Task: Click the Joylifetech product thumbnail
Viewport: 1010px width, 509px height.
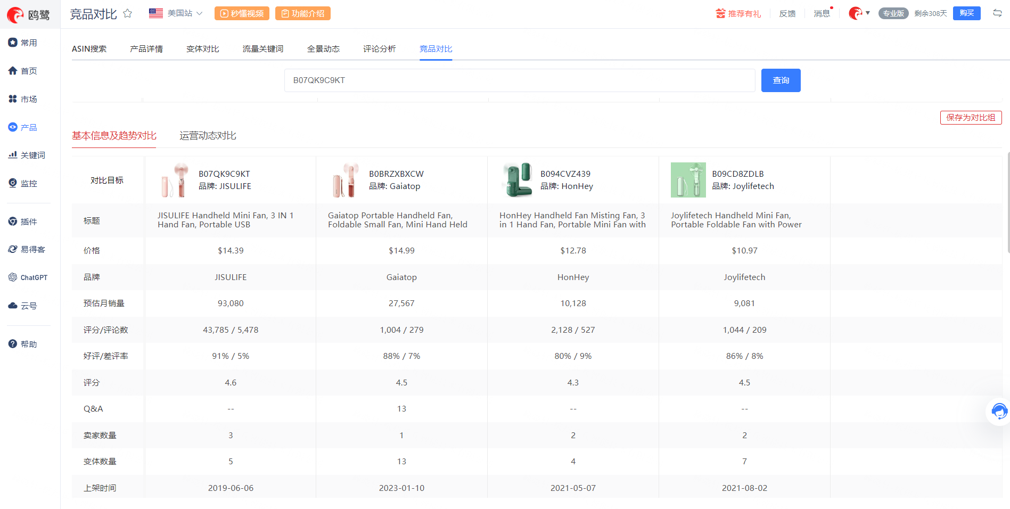Action: 688,180
